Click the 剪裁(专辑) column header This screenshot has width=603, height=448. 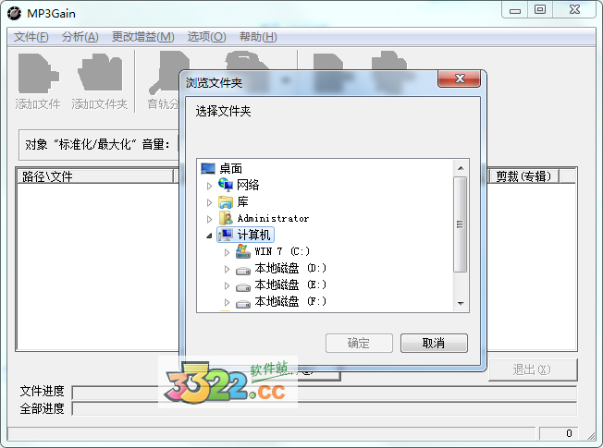[x=523, y=176]
